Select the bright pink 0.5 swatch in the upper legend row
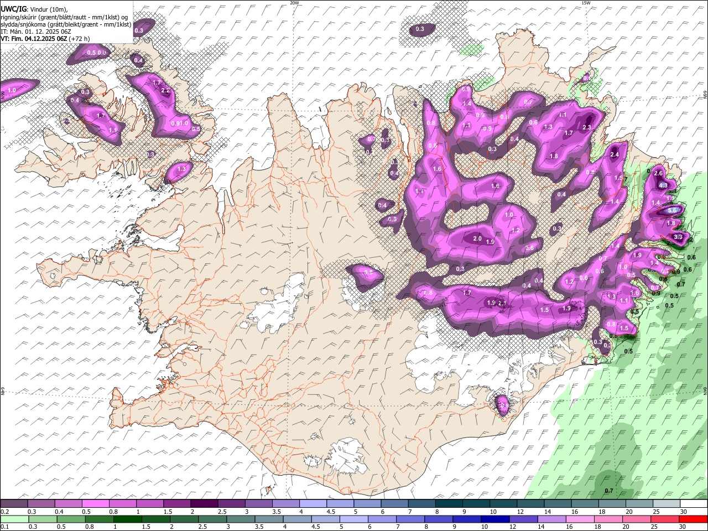The image size is (708, 531). click(x=96, y=504)
